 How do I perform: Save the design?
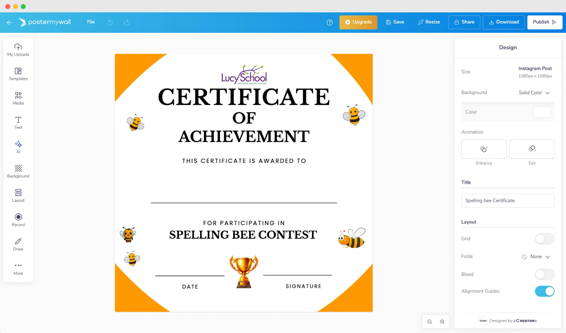point(395,22)
